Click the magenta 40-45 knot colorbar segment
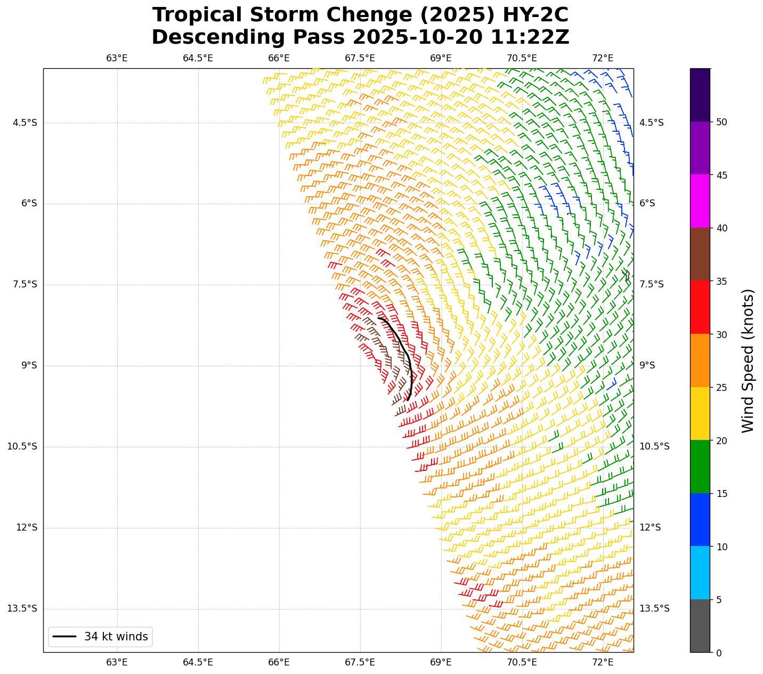Viewport: 763px width, 674px height. 700,201
